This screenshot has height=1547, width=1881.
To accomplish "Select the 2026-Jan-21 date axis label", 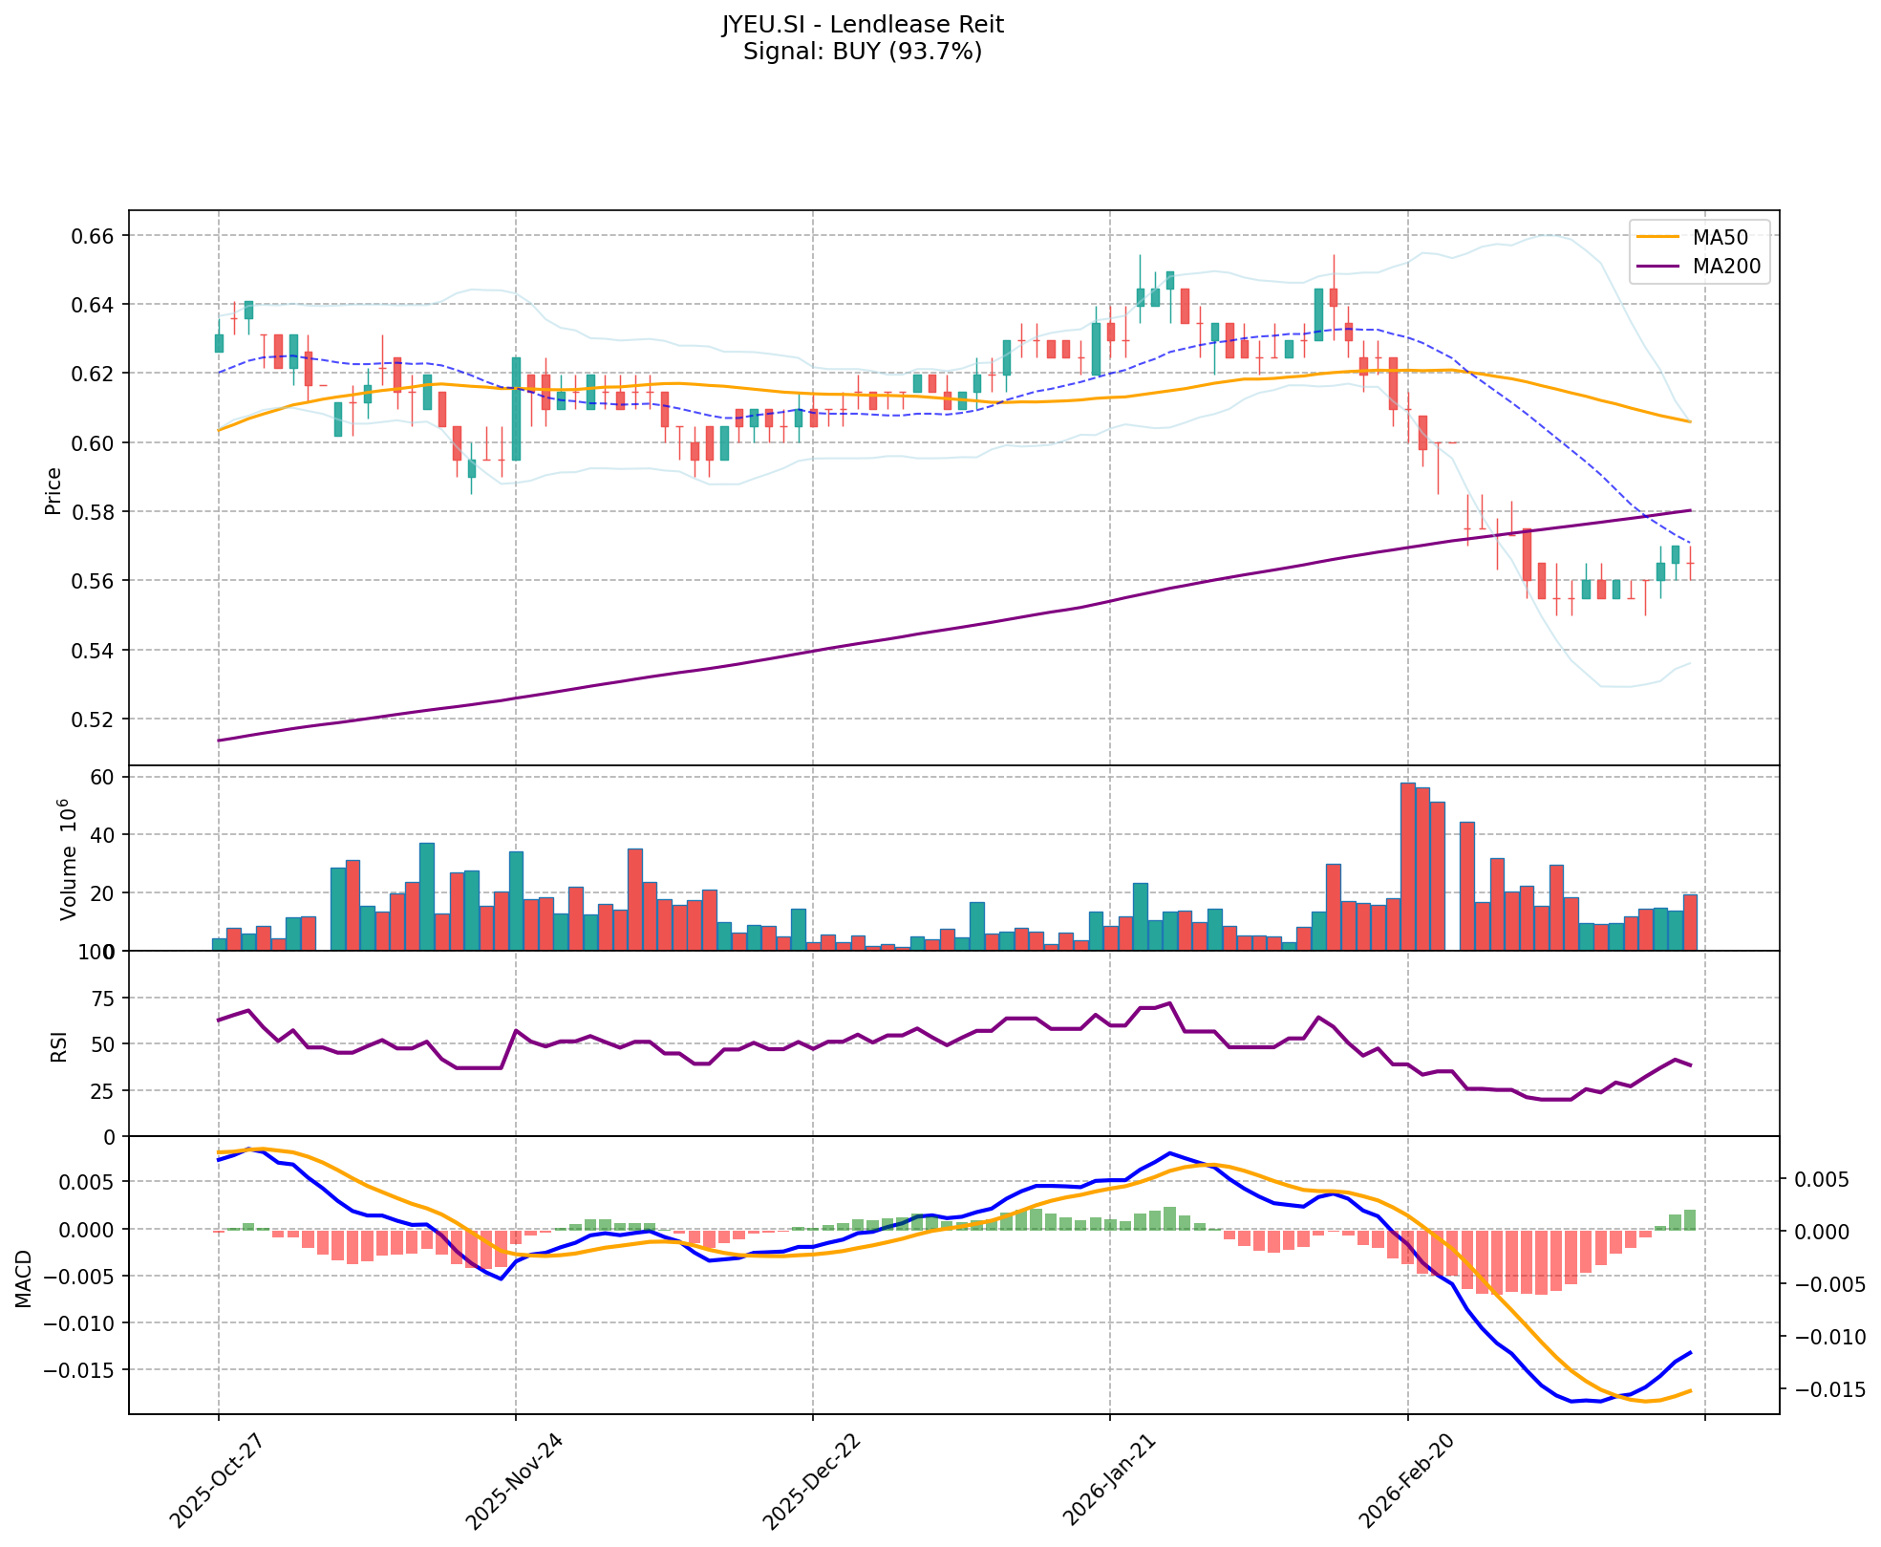I will pyautogui.click(x=1108, y=1482).
